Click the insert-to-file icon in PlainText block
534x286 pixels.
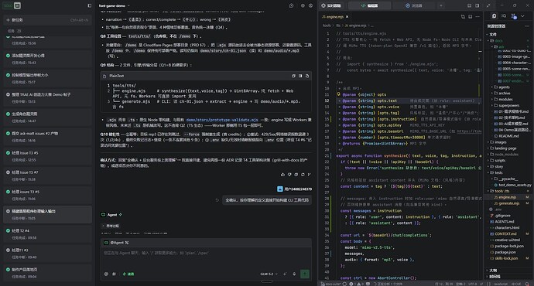pos(306,76)
